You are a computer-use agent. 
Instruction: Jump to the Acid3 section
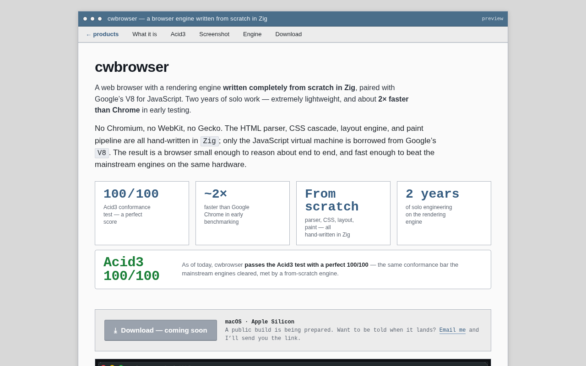(x=178, y=34)
